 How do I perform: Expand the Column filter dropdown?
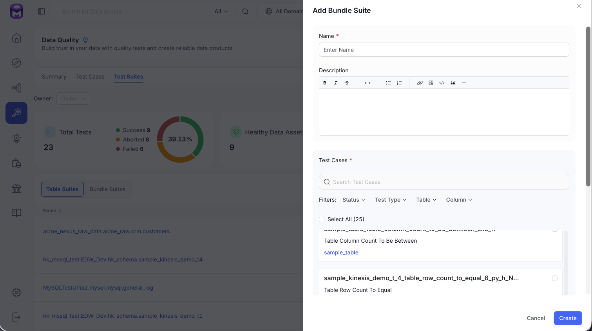click(459, 200)
